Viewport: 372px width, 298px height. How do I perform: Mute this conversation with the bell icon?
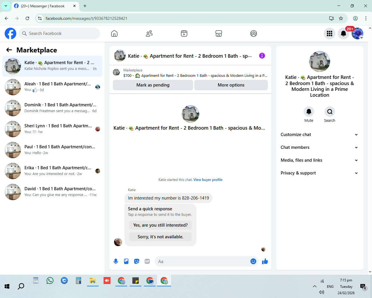click(309, 112)
